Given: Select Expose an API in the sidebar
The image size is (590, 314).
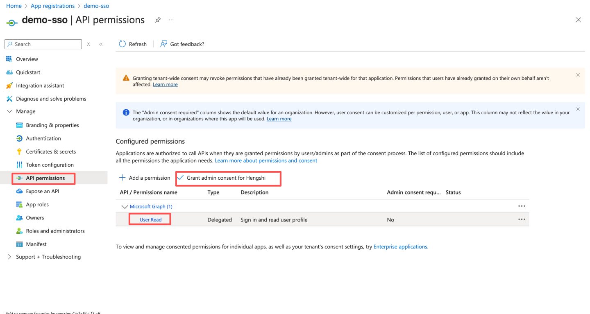Looking at the screenshot, I should (43, 191).
